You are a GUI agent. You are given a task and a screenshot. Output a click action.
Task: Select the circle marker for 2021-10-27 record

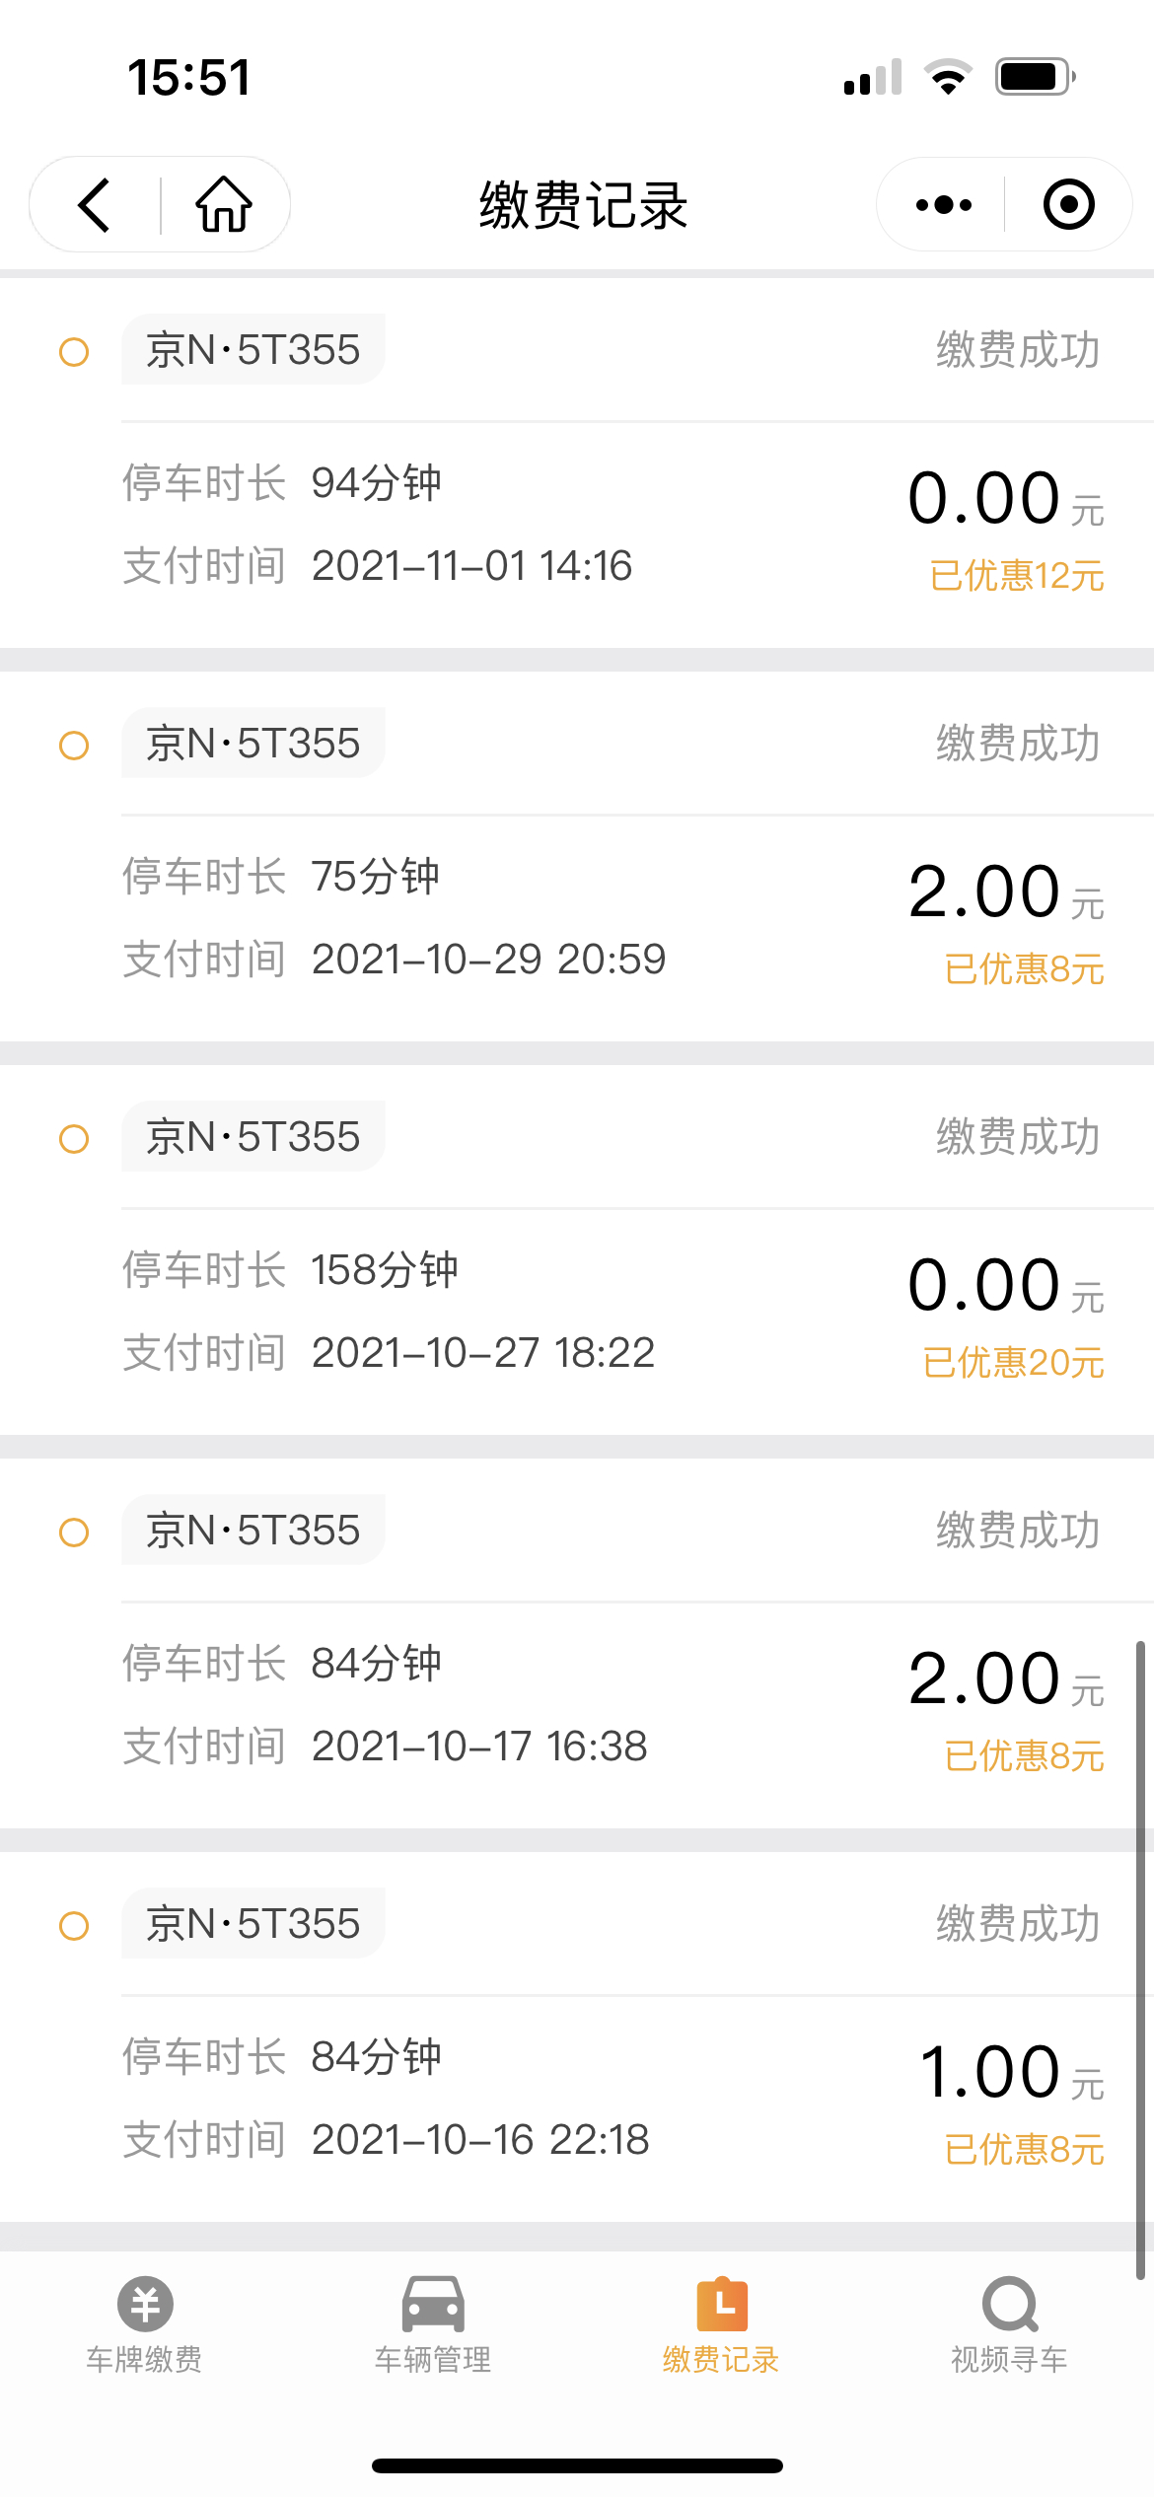click(x=74, y=1139)
